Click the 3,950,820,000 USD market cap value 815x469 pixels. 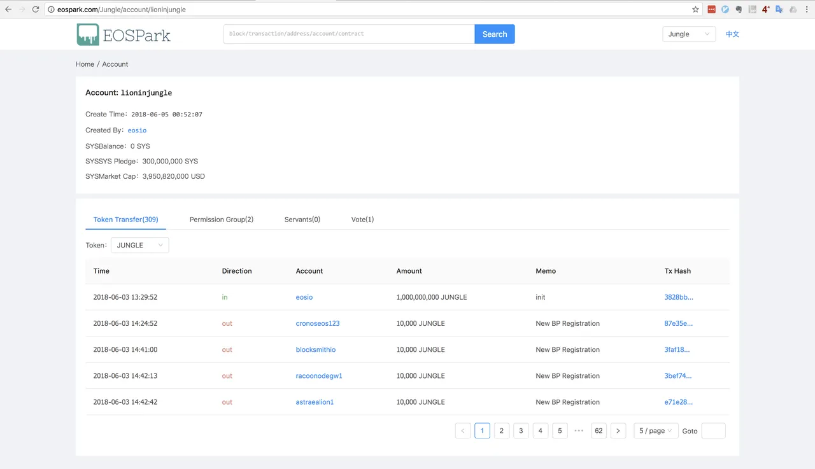(x=174, y=176)
